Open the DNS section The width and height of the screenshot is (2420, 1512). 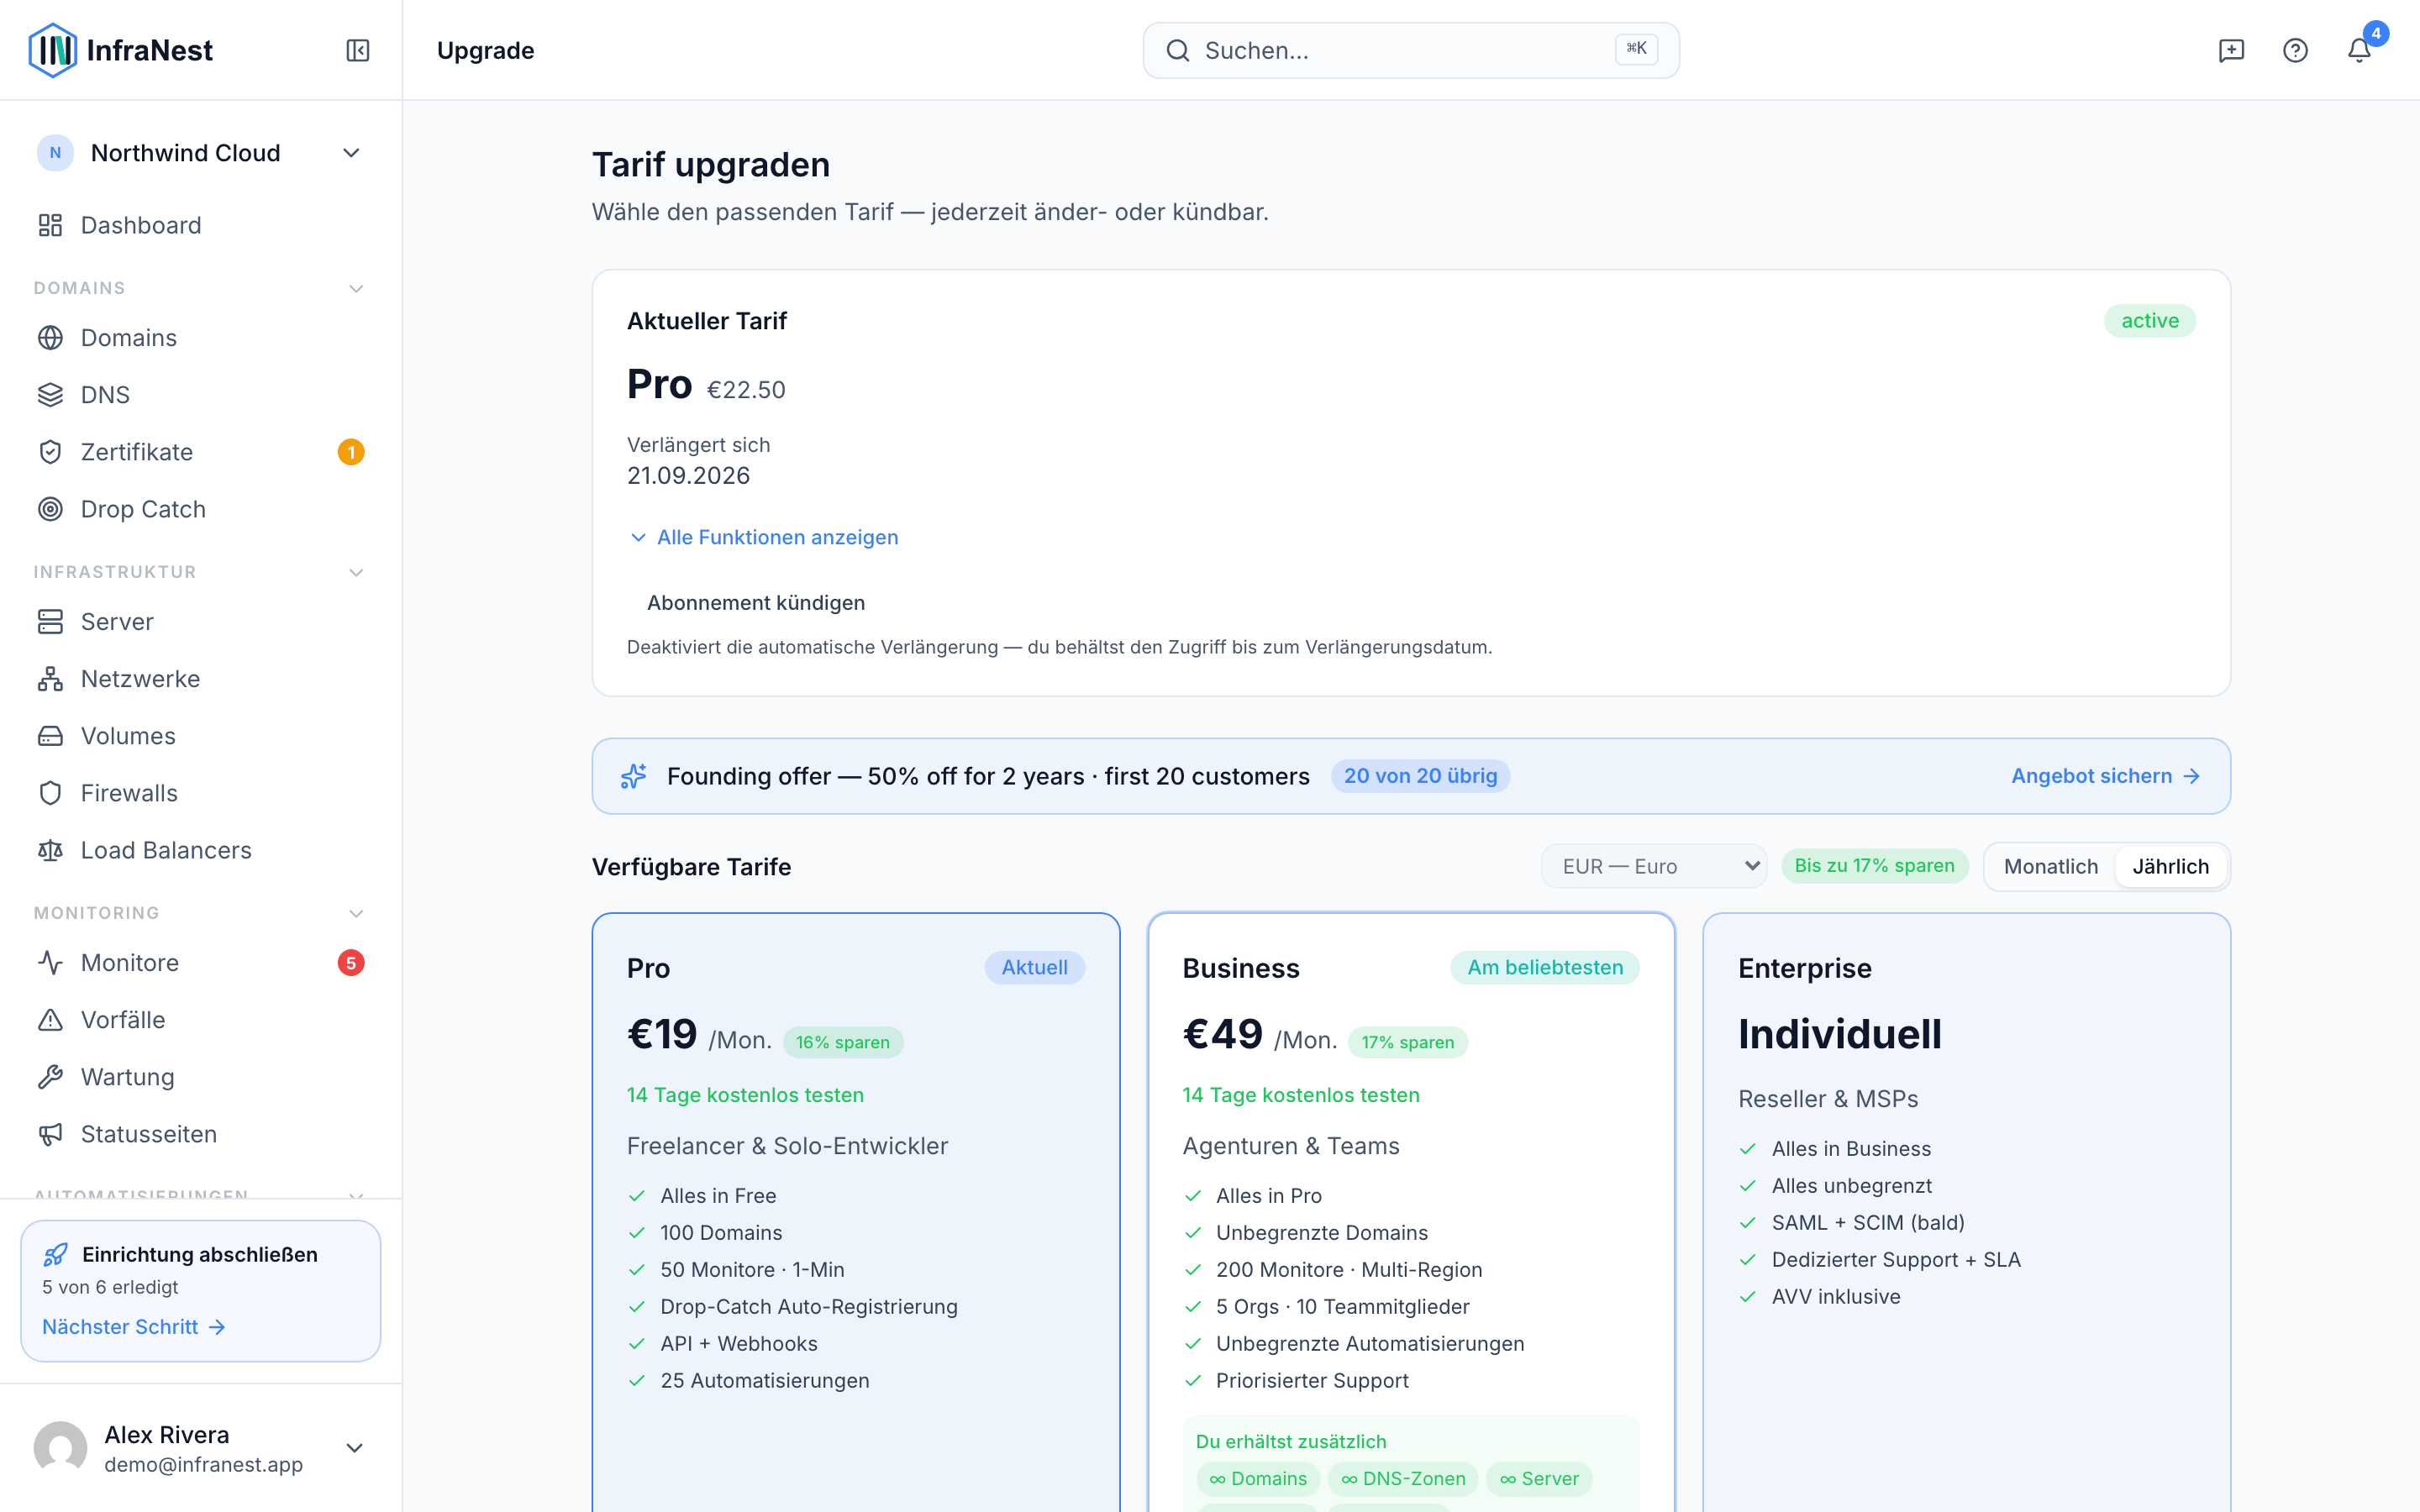200,395
